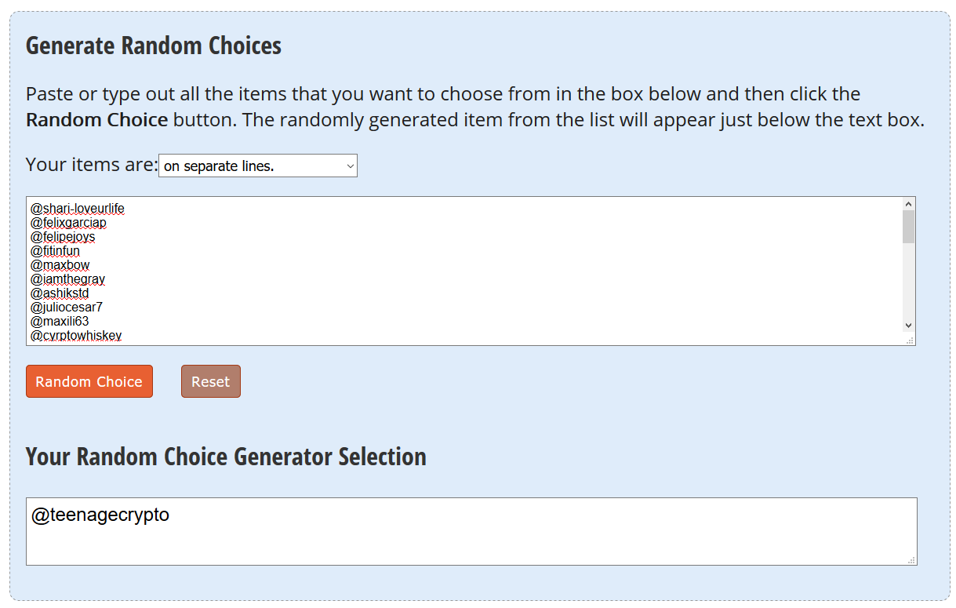Click the @maxbow entry
Viewport: 956px width, 608px height.
[60, 265]
